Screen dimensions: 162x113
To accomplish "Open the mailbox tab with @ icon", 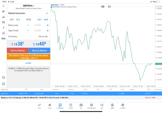I will click(x=91, y=106).
